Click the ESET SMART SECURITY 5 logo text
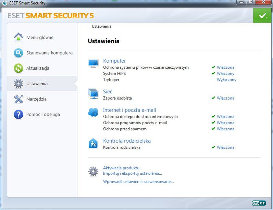Screen dimensions: 273x210 pyautogui.click(x=51, y=16)
